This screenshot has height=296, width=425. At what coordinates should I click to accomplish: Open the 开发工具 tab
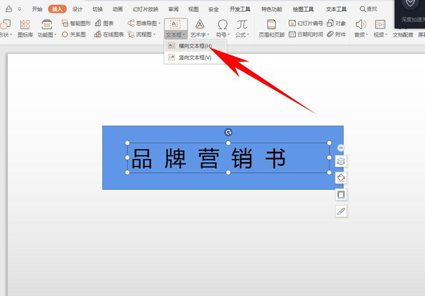pos(240,9)
